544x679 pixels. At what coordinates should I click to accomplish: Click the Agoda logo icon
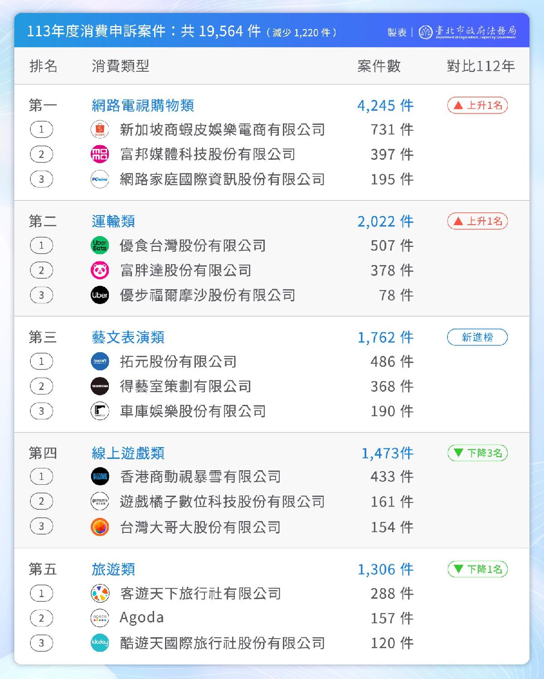(100, 618)
